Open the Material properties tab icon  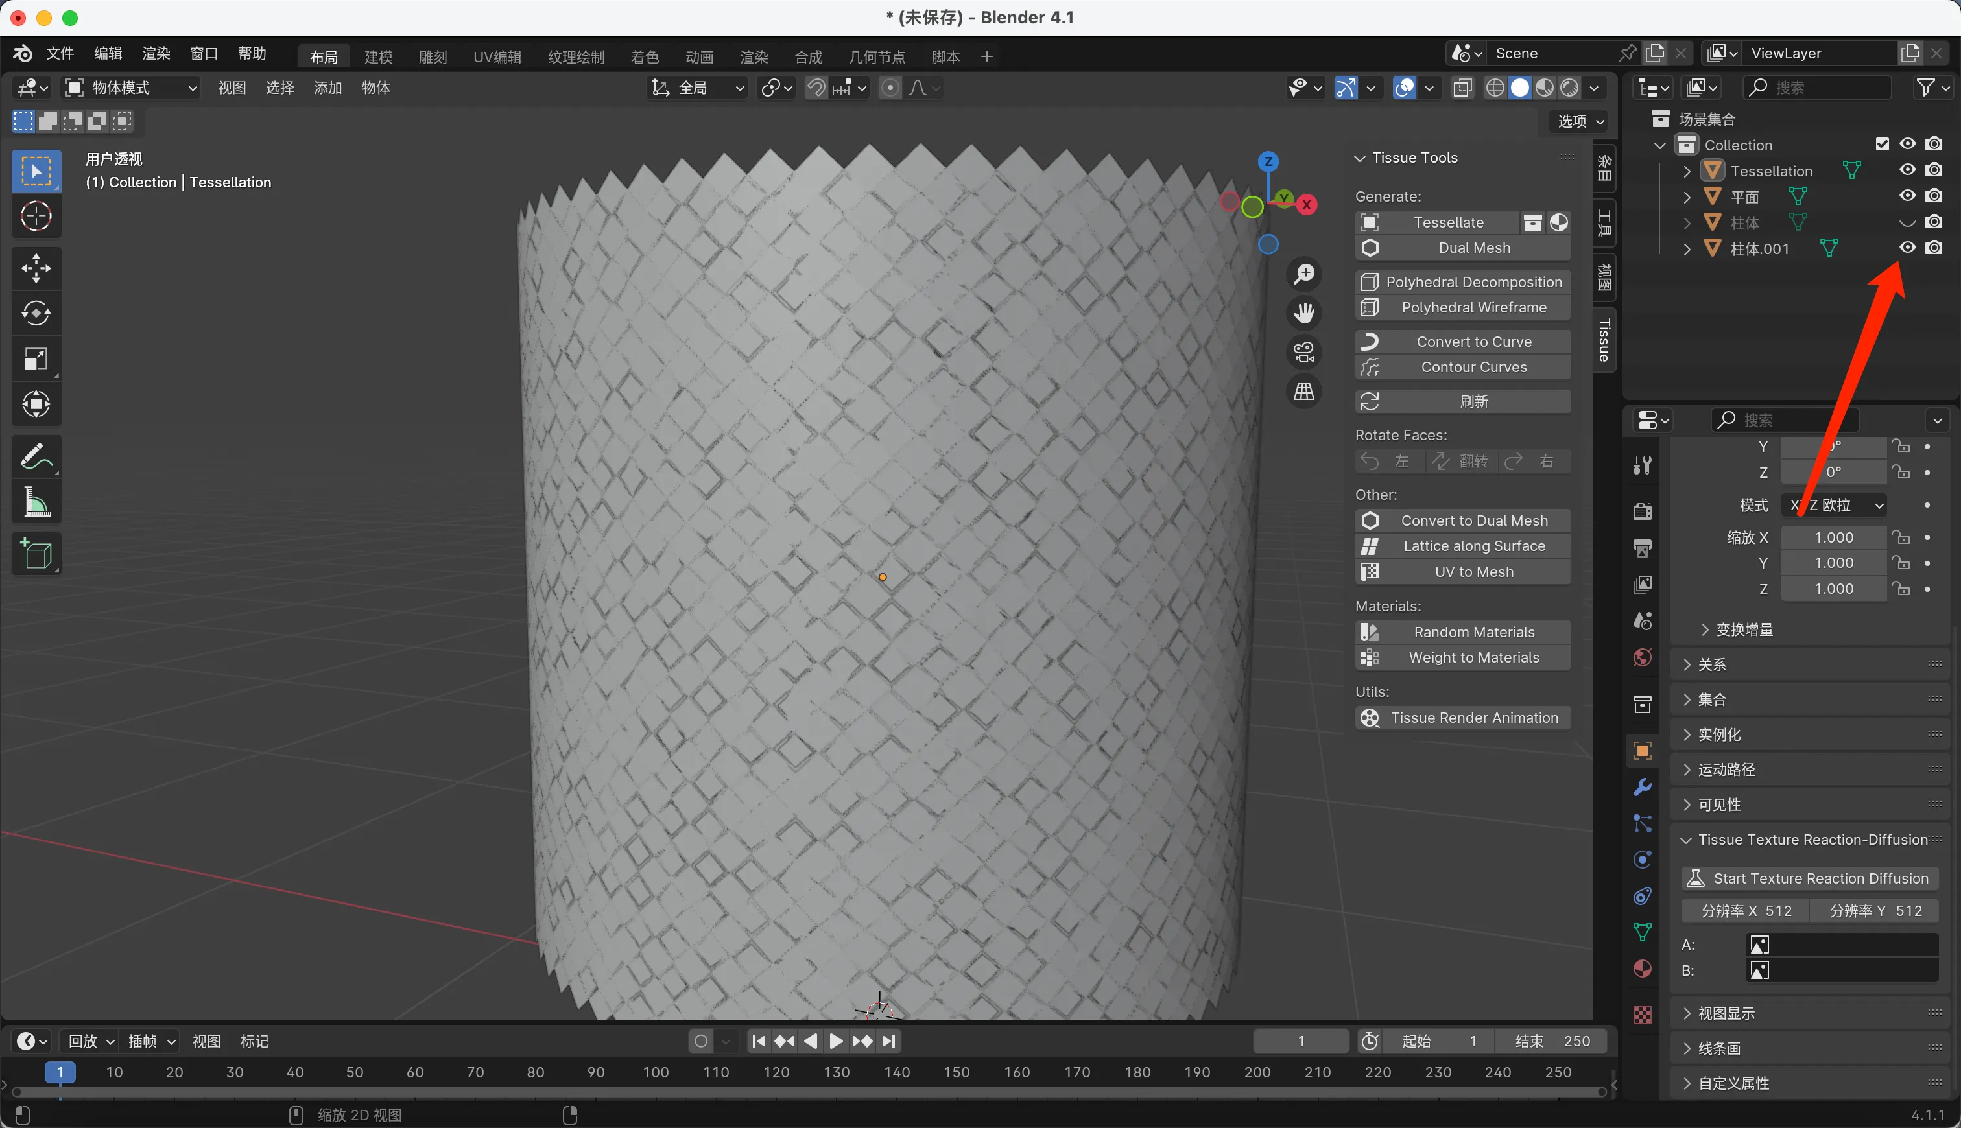tap(1642, 969)
